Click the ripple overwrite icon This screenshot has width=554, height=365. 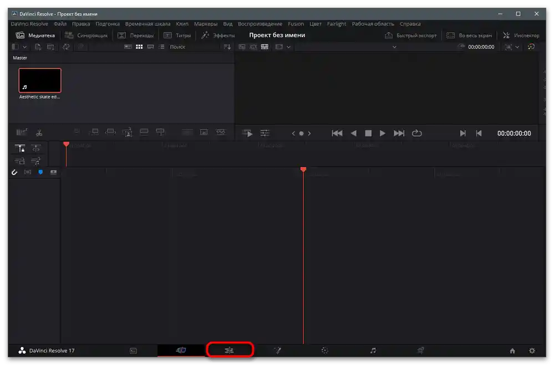tap(110, 132)
